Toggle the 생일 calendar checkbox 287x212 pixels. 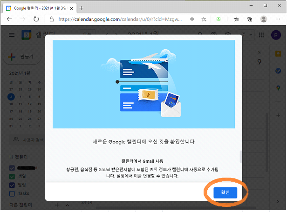[x=12, y=176]
